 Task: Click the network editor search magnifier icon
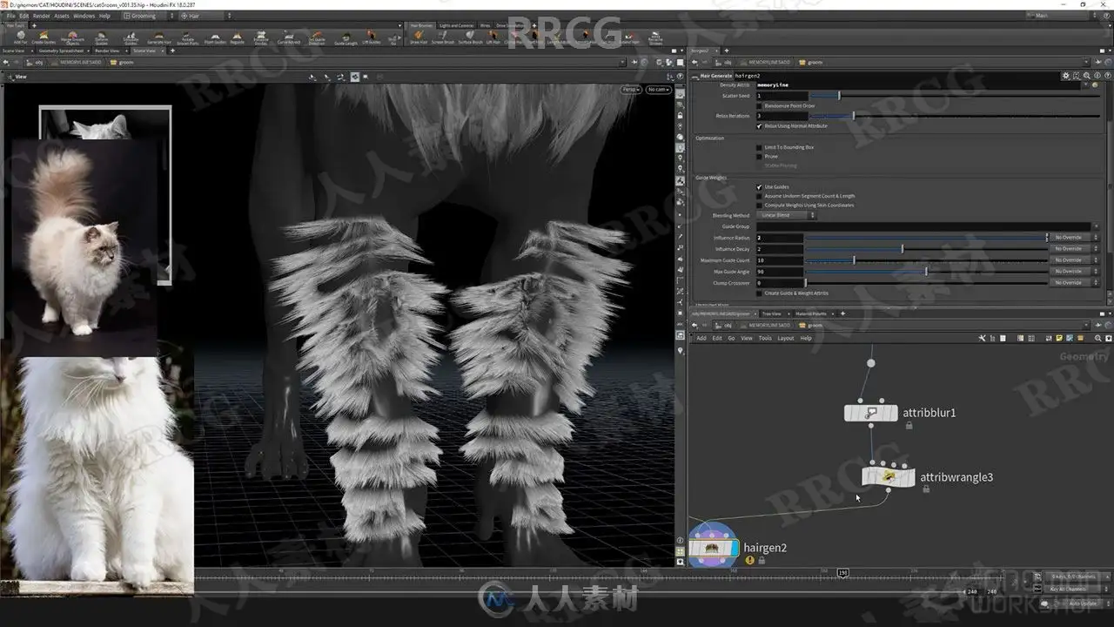(1097, 338)
